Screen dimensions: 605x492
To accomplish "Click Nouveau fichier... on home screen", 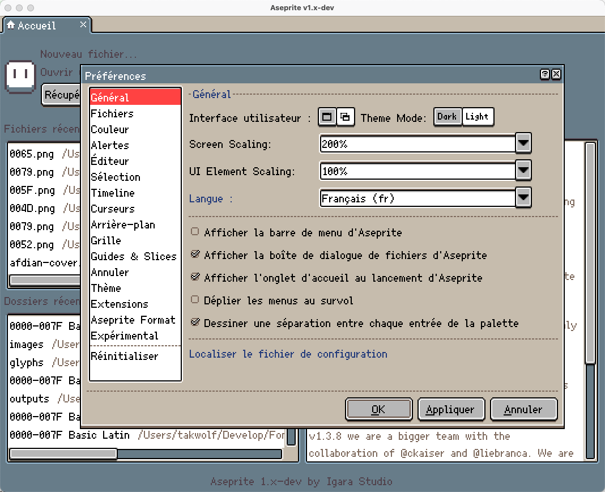I will point(88,54).
